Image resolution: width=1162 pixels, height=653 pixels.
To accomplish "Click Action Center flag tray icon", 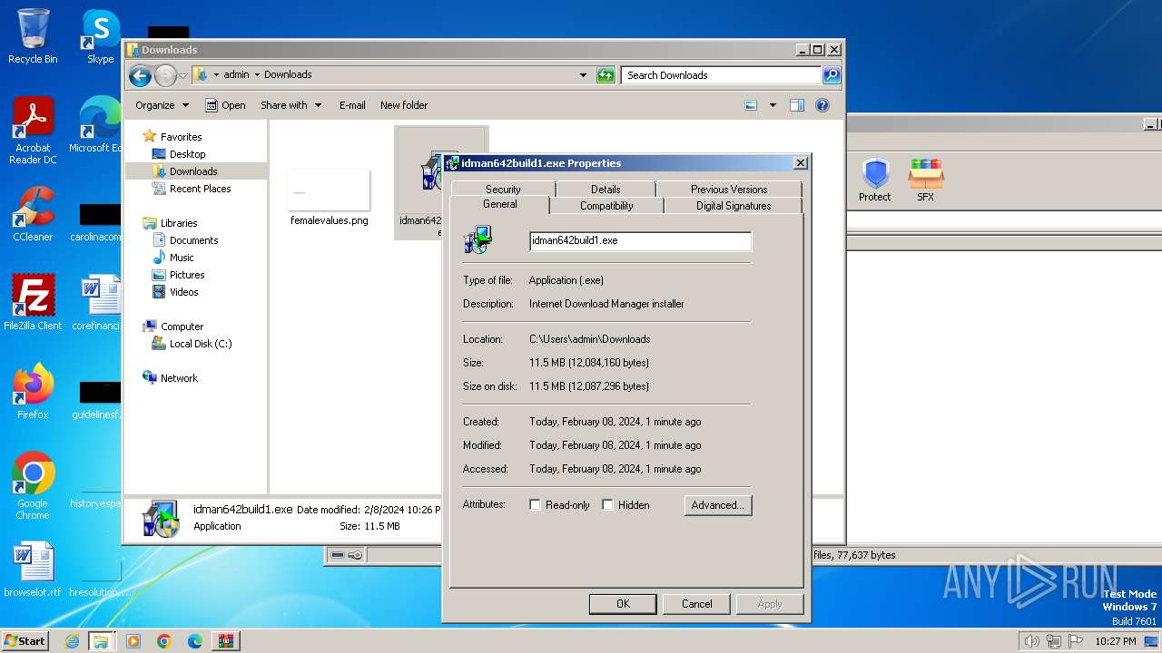I will coord(1077,641).
